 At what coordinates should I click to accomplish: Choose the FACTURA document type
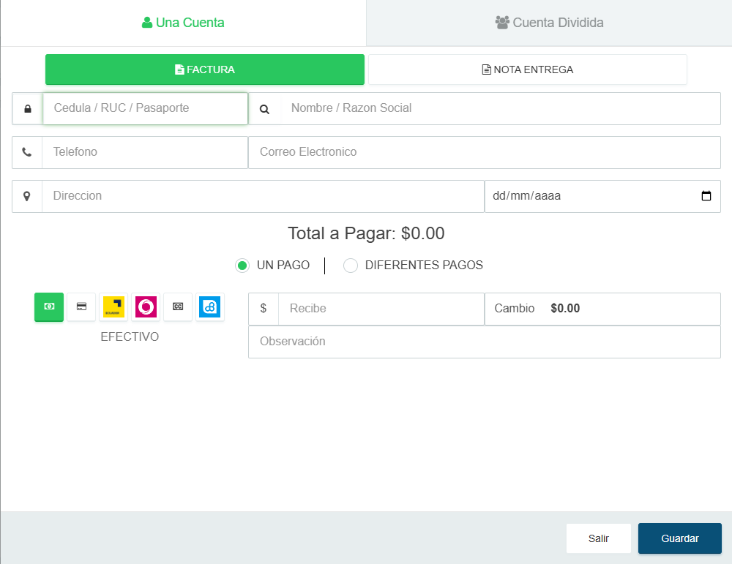205,69
